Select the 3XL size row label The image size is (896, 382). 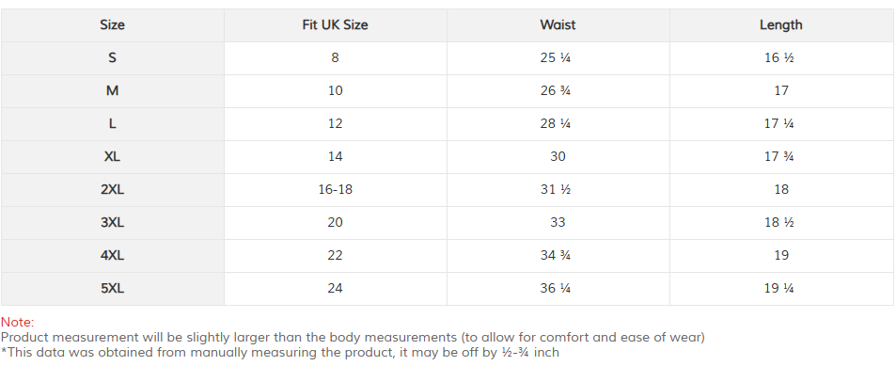pyautogui.click(x=113, y=222)
